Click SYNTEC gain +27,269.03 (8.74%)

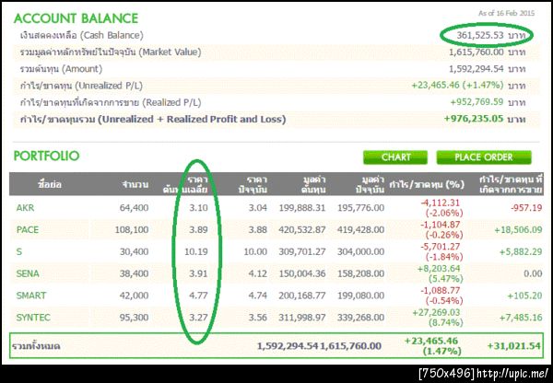pyautogui.click(x=438, y=317)
